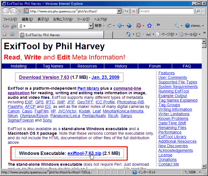This screenshot has width=208, height=176.
Task: Expand Google toolbar search box dropdown
Action: (91, 26)
